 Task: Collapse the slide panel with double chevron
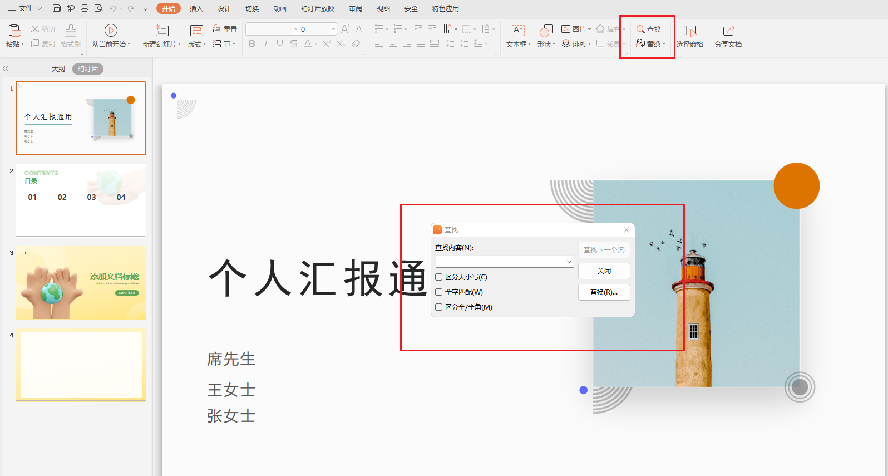coord(6,68)
